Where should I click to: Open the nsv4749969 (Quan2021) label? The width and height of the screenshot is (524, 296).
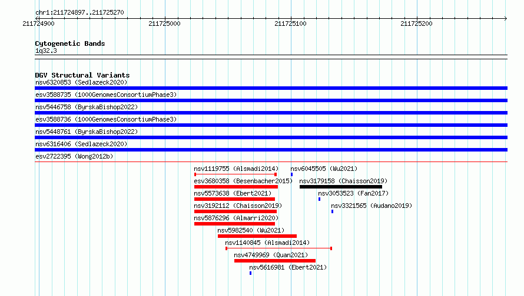click(x=271, y=255)
